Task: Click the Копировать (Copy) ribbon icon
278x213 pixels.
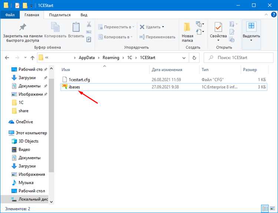Action: 55,30
